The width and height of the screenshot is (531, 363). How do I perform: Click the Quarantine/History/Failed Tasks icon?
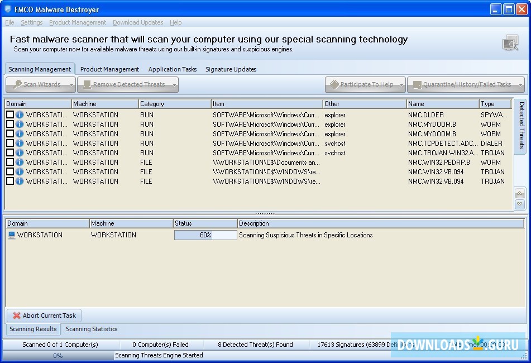[x=417, y=85]
